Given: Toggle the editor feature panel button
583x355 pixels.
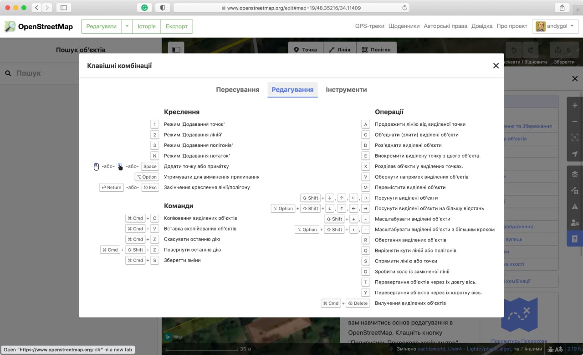Looking at the screenshot, I should click(176, 49).
